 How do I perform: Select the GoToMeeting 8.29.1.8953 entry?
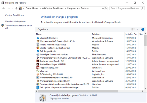pos(51,74)
